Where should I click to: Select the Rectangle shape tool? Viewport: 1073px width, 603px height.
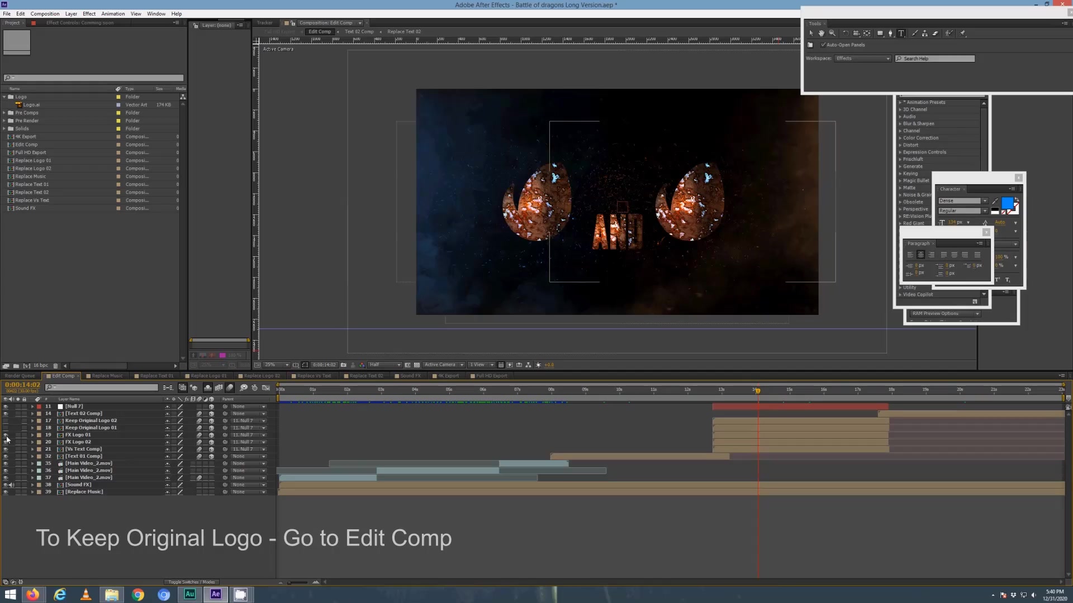coord(880,33)
